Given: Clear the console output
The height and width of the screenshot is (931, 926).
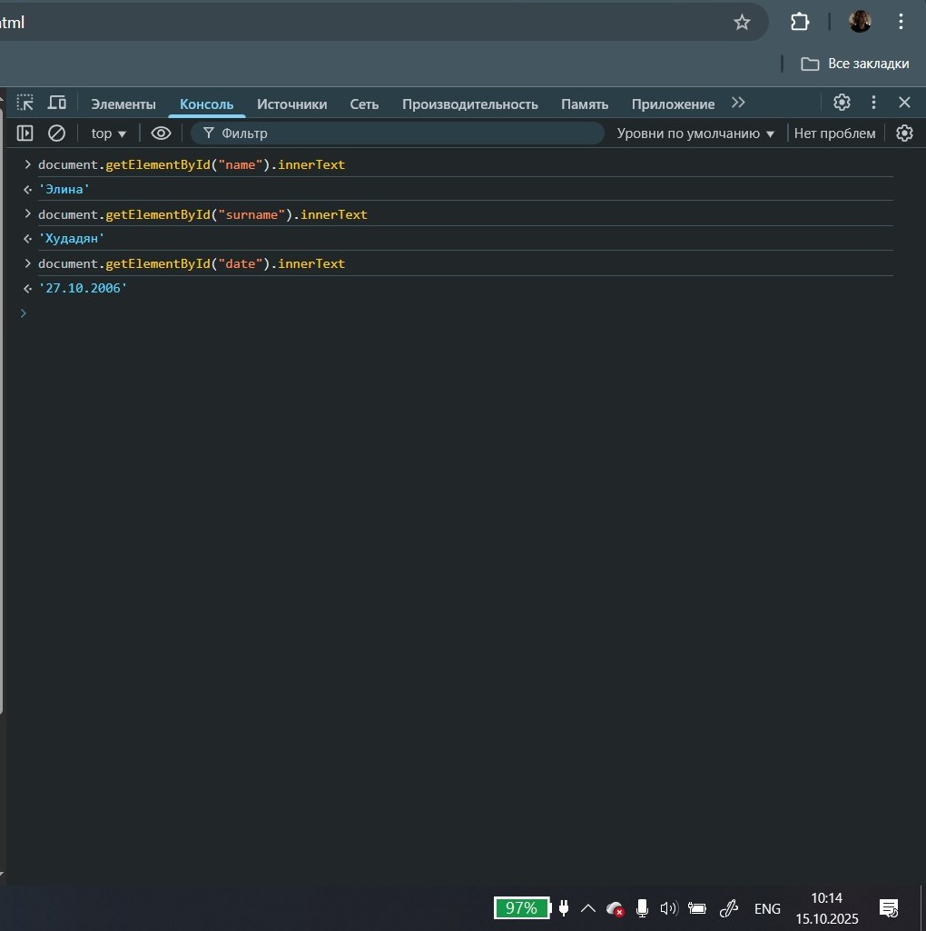Looking at the screenshot, I should click(56, 134).
